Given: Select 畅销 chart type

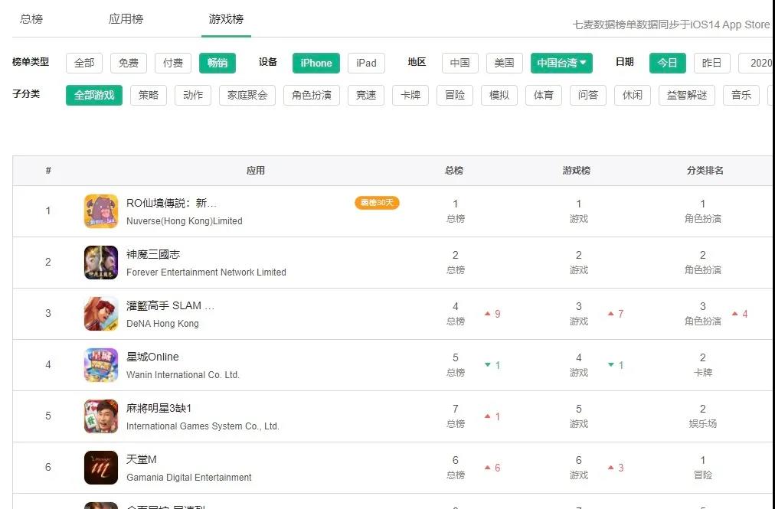Looking at the screenshot, I should click(217, 63).
